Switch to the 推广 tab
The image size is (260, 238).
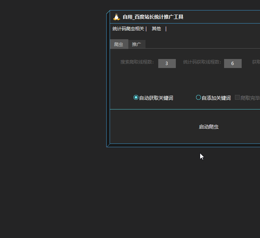[137, 44]
